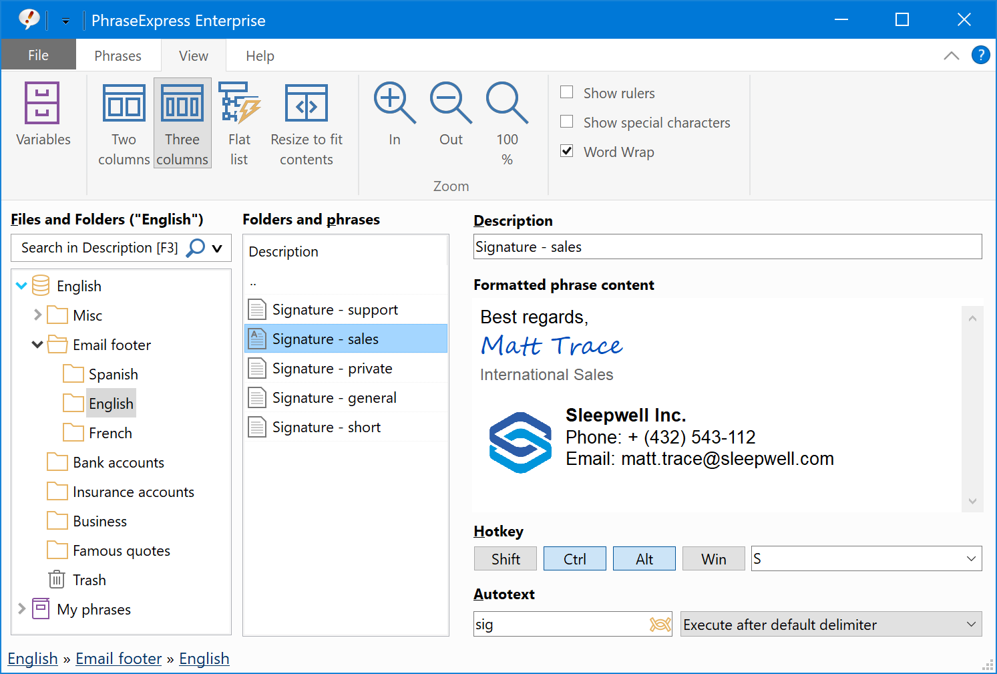Select the French folder
Screen dimensions: 997x674
click(110, 433)
